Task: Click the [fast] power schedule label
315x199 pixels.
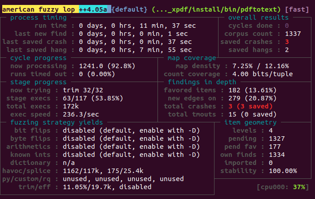Action: (297, 9)
